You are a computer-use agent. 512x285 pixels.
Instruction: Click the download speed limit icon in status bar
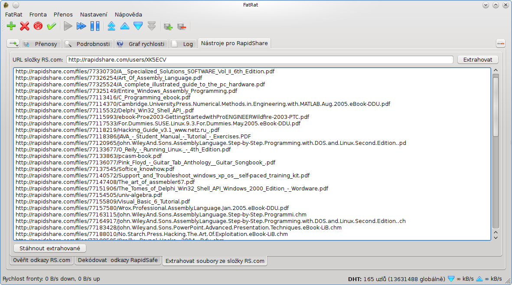[451, 279]
